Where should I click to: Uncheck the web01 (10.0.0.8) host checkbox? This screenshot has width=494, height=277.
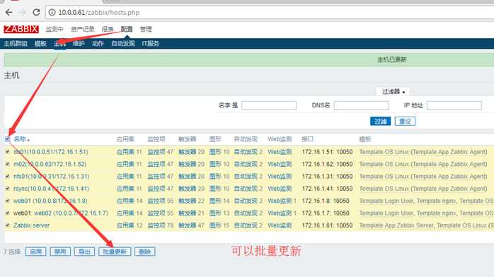(8, 201)
